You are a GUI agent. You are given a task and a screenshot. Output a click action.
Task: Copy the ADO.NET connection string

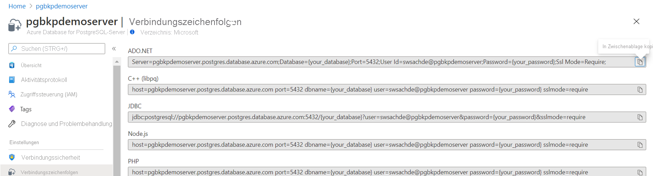(640, 62)
